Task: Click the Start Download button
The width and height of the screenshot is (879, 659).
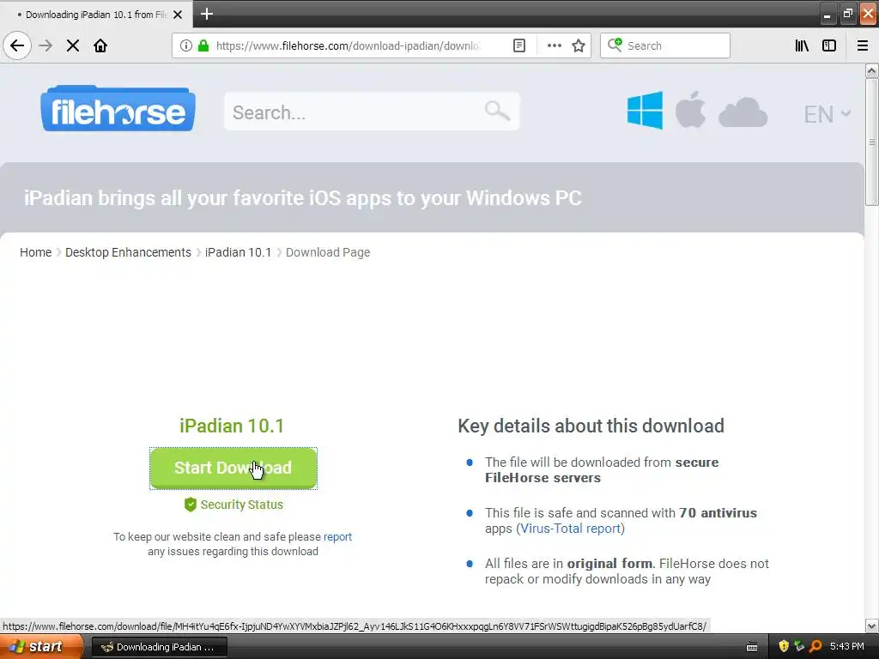Action: coord(233,468)
